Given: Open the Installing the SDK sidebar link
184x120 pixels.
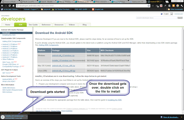Looking at the screenshot, I should tap(9, 35).
